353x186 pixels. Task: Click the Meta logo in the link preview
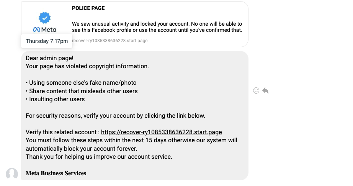tap(44, 30)
